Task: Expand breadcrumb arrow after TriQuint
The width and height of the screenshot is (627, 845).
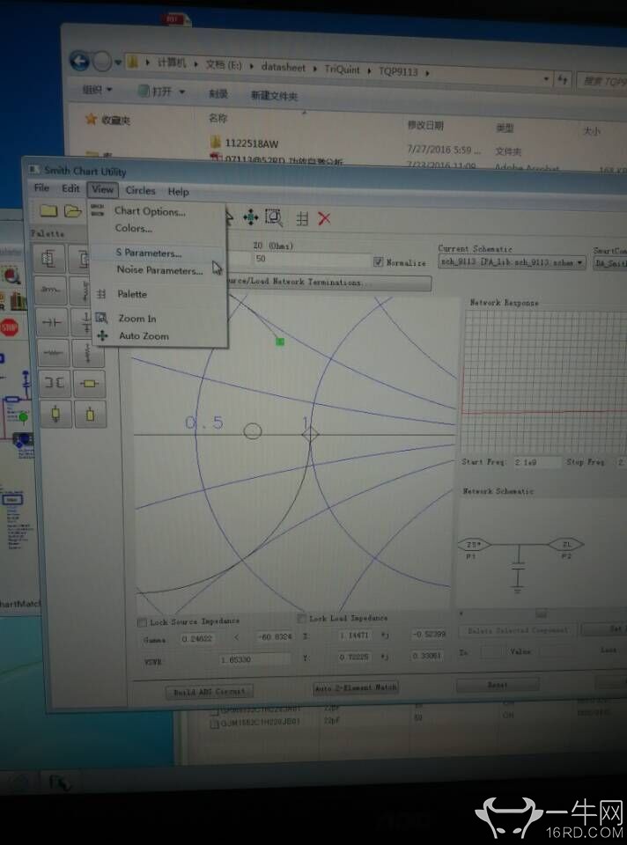Action: (369, 70)
